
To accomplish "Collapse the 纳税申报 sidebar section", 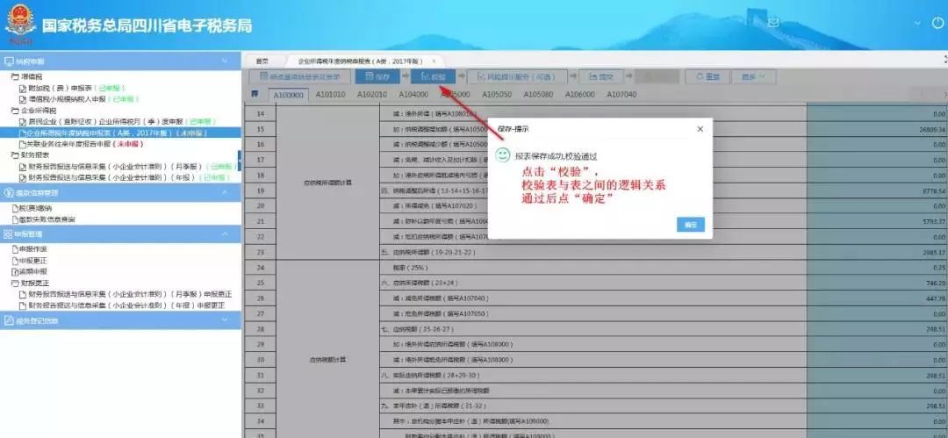I will click(x=224, y=61).
